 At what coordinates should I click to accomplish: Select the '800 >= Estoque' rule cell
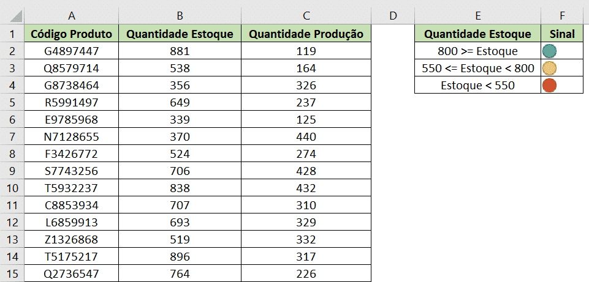477,51
